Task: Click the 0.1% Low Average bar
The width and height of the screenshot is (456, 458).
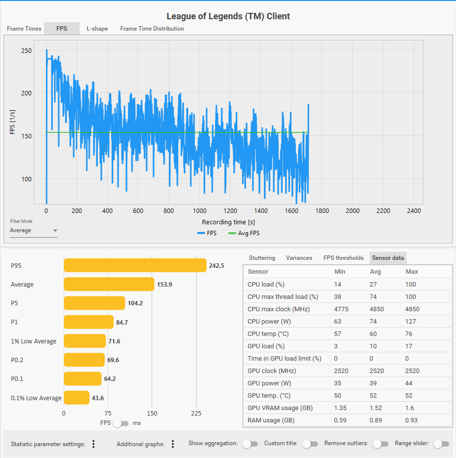Action: [77, 398]
